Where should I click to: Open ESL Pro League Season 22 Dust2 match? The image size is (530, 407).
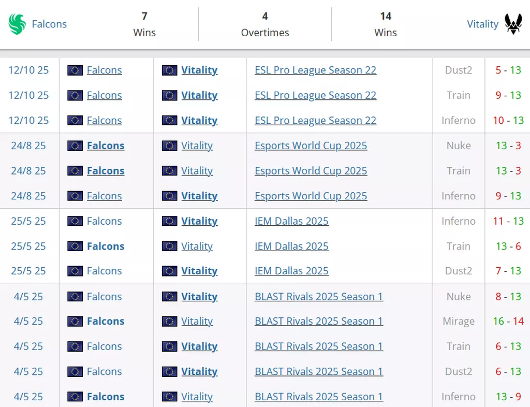point(315,70)
